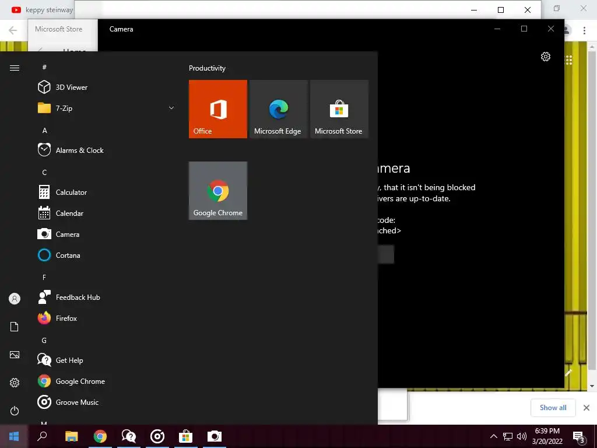
Task: Jump to letter section F
Action: click(x=44, y=277)
